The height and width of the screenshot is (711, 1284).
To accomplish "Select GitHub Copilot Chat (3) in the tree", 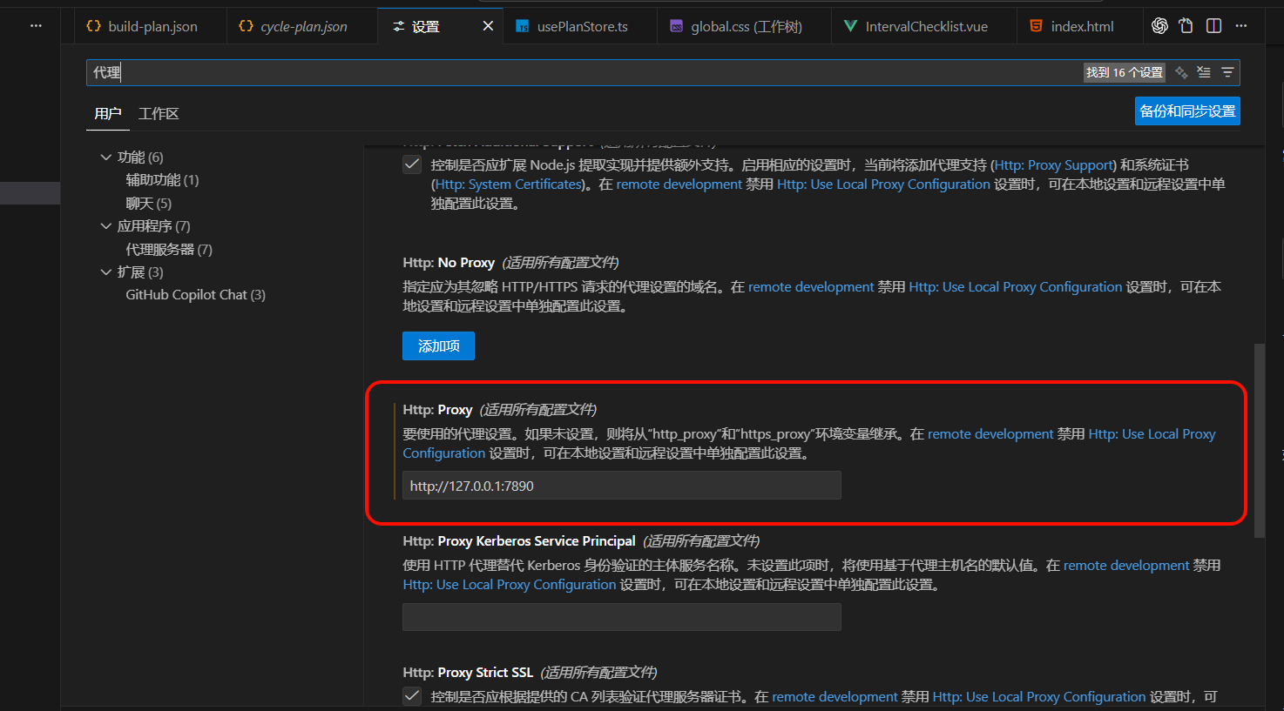I will click(196, 295).
